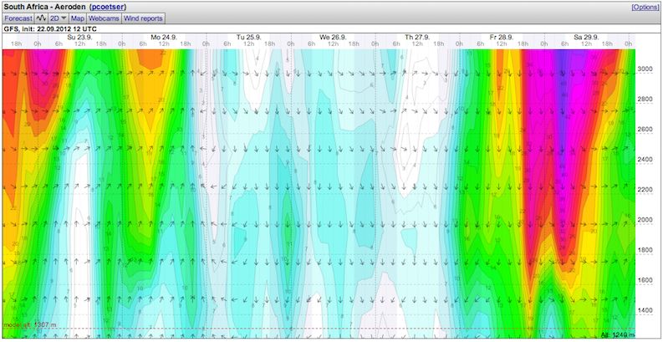663x342 pixels.
Task: Open the Options link
Action: (646, 8)
